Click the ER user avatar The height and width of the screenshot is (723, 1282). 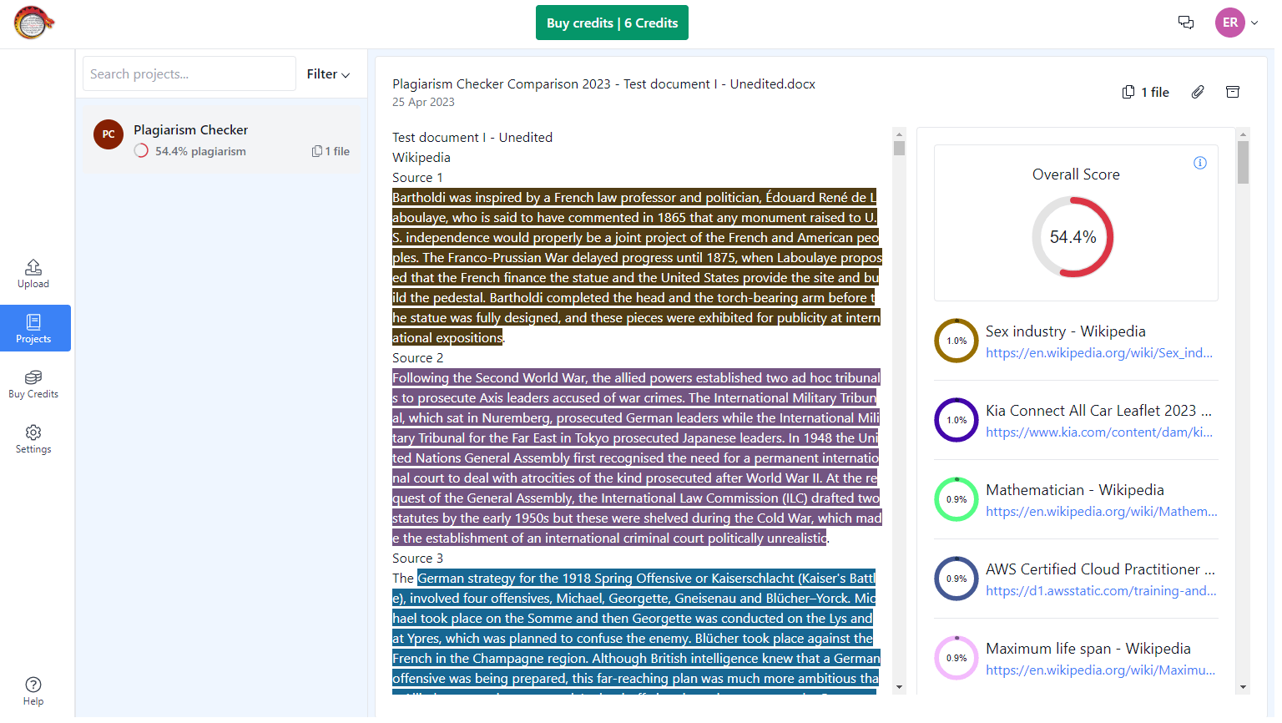(x=1230, y=23)
